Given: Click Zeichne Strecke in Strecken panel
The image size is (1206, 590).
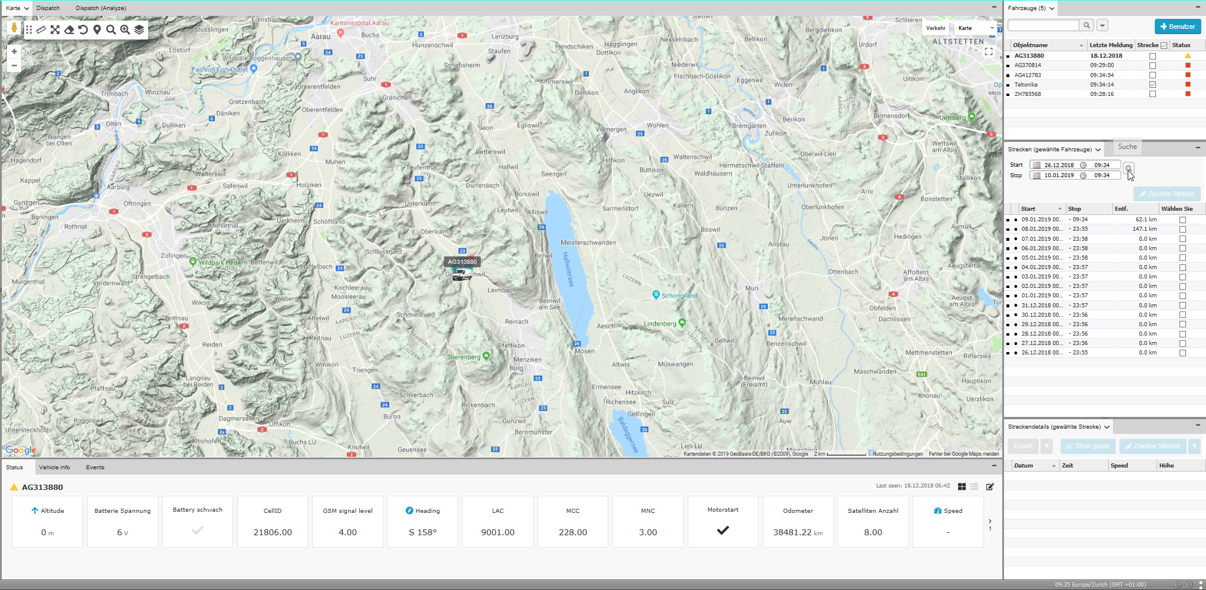Looking at the screenshot, I should coord(1167,194).
